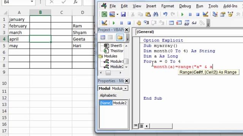The height and width of the screenshot is (136, 243).
Task: Open the Debug menu
Action: pos(185,6)
